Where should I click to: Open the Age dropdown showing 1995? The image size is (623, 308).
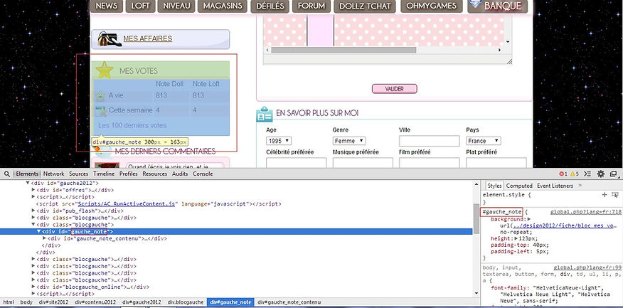279,141
